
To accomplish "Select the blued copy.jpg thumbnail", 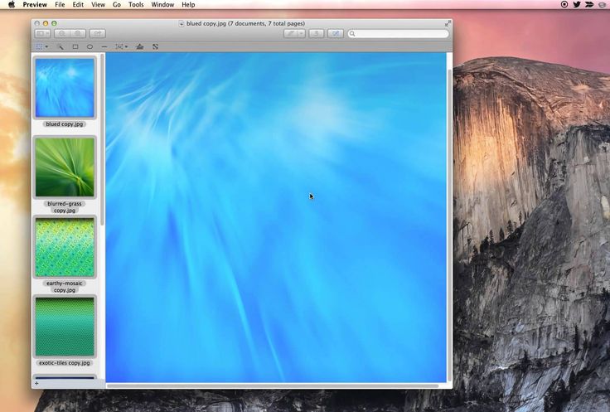I will [65, 88].
